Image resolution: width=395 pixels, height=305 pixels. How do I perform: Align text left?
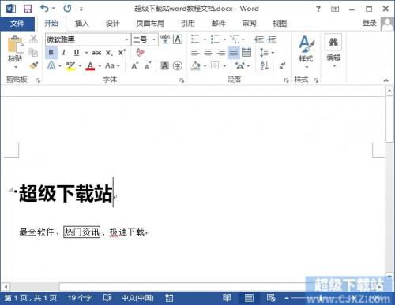point(195,53)
